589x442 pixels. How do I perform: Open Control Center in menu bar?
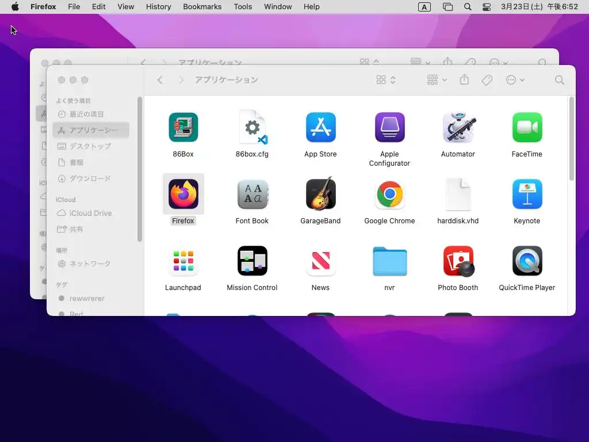point(487,7)
